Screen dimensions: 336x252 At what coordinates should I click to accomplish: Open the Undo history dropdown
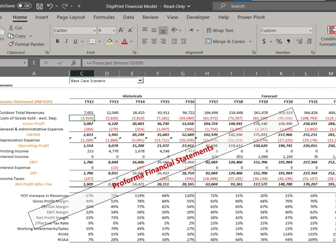[56, 6]
